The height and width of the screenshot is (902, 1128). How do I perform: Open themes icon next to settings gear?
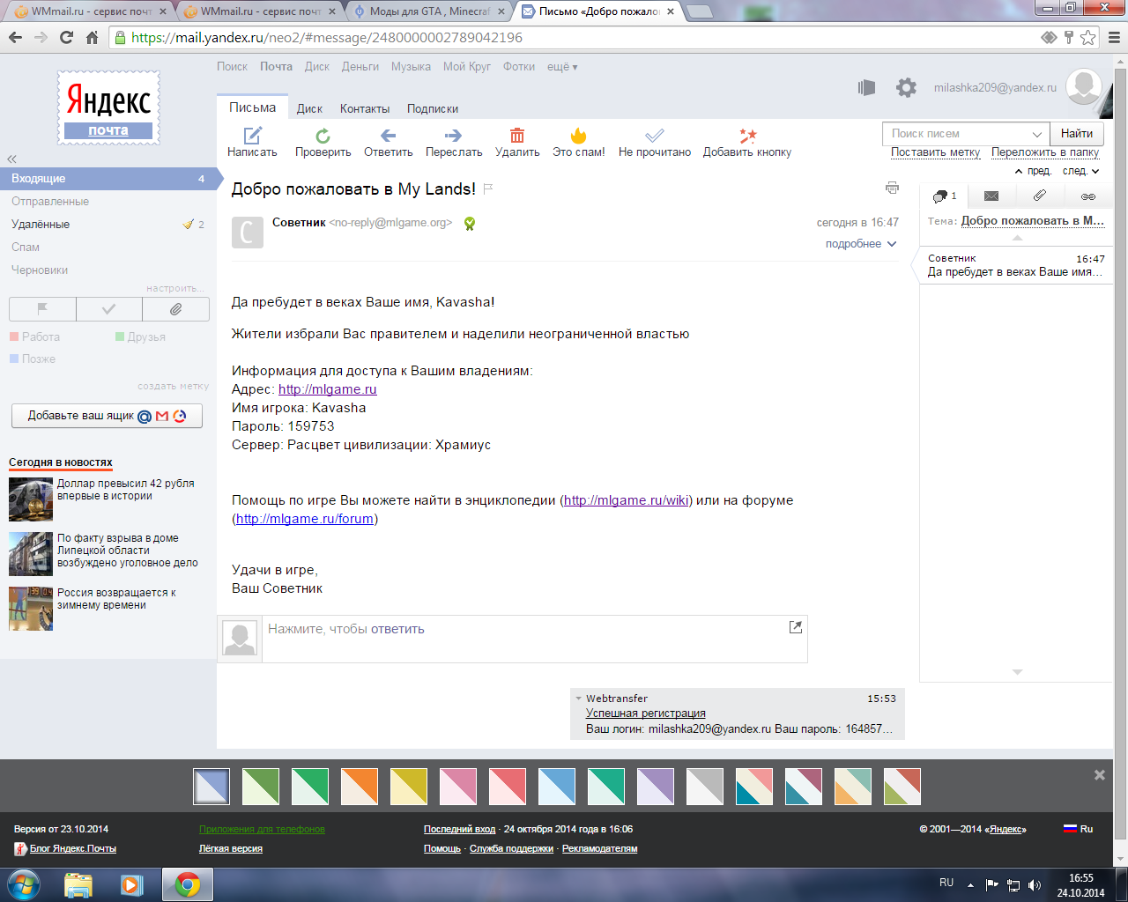pos(867,87)
